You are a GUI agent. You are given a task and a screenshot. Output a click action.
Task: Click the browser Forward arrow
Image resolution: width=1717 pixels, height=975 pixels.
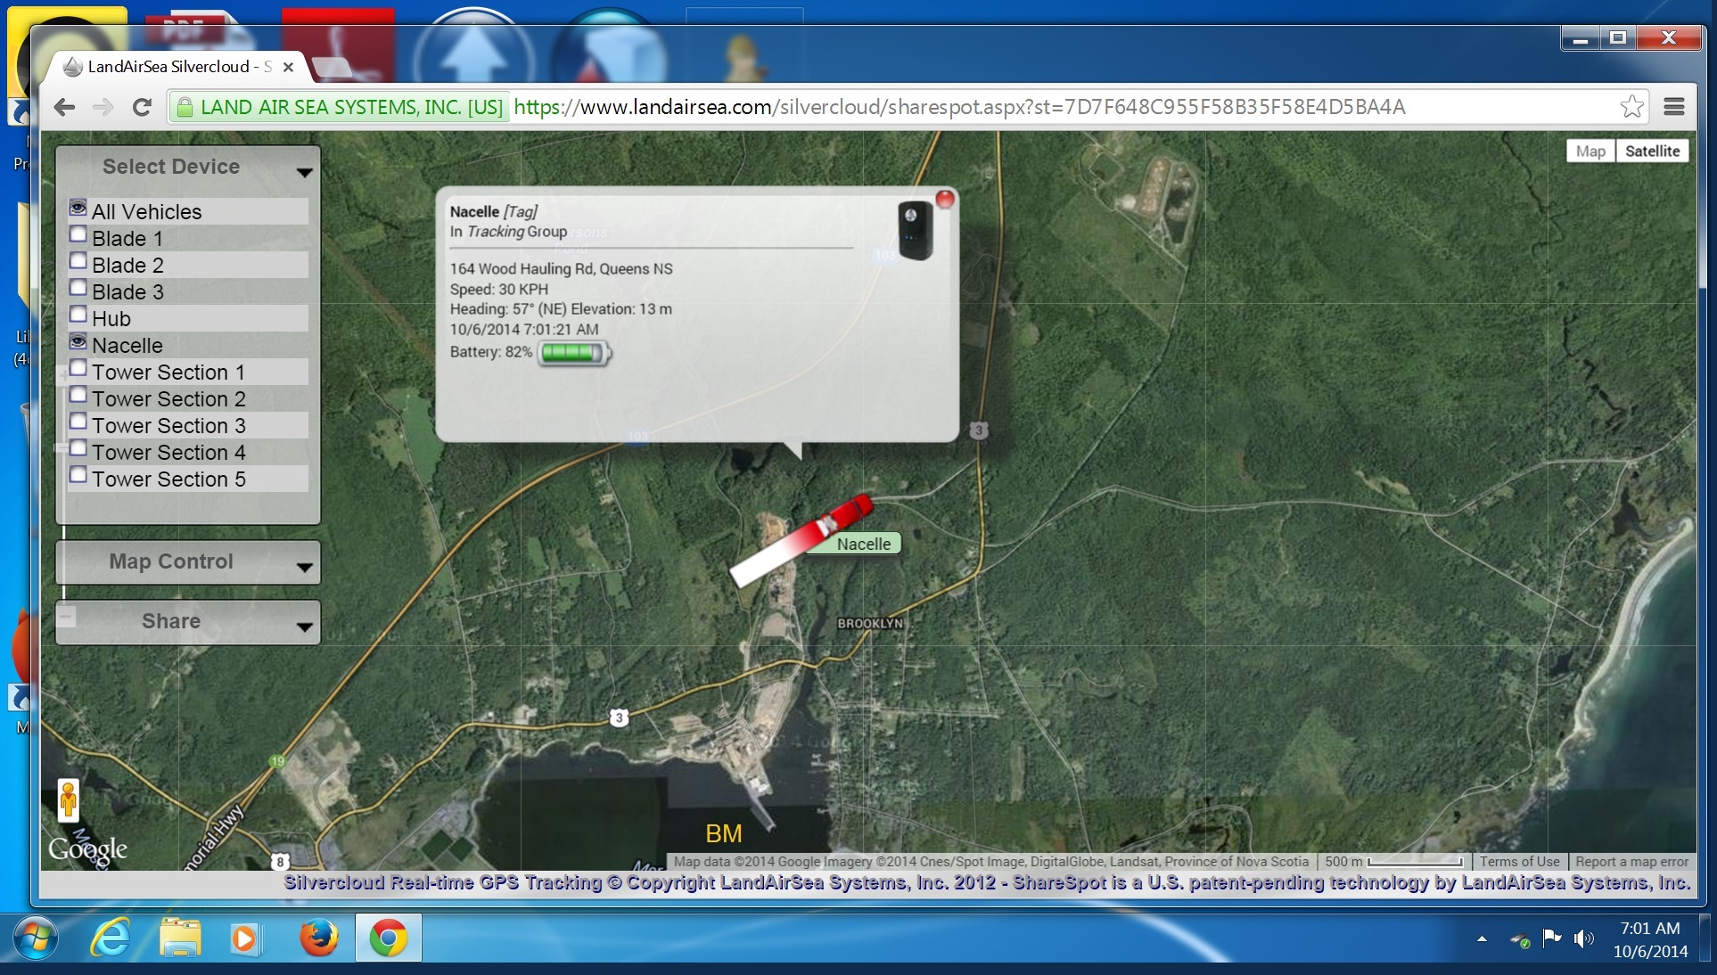point(103,108)
